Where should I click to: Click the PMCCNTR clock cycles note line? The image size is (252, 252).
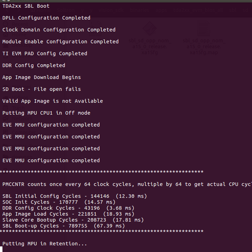126,184
